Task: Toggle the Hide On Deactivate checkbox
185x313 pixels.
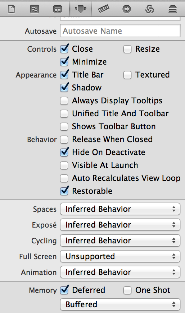Action: pos(64,152)
